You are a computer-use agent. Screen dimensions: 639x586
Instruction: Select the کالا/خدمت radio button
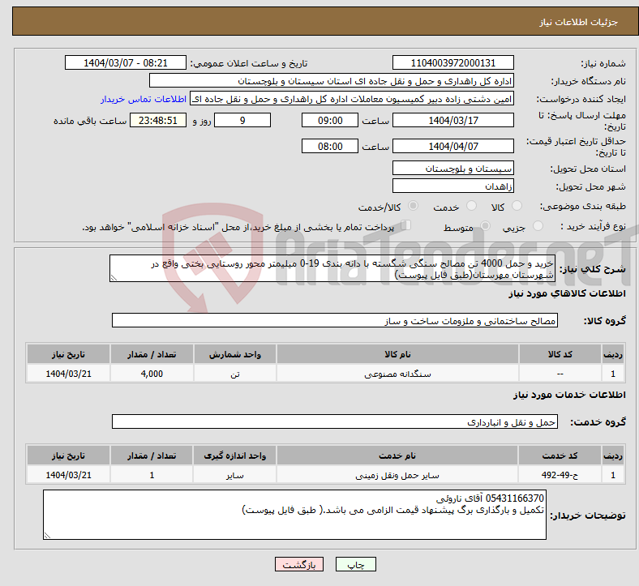(x=413, y=206)
